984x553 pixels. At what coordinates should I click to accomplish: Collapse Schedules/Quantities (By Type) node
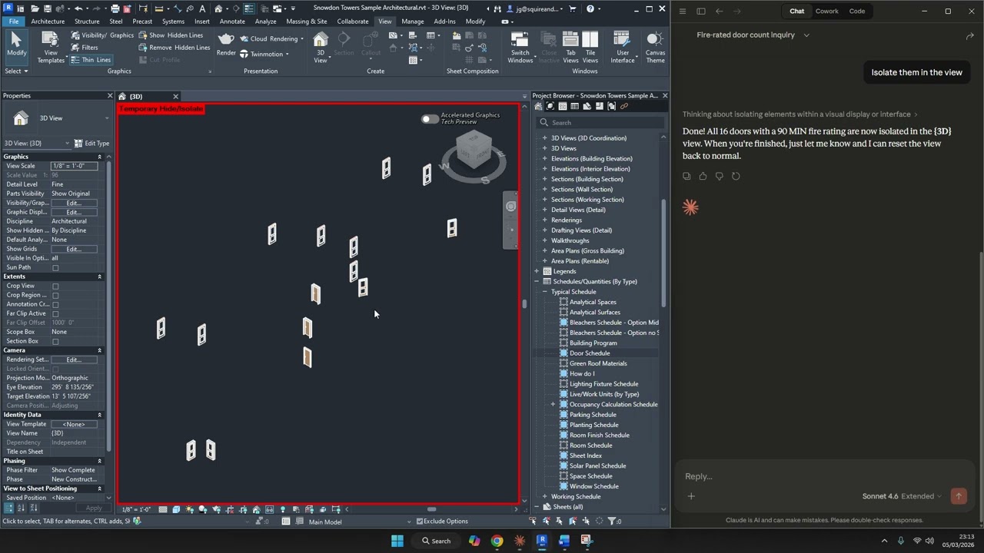[x=537, y=281]
